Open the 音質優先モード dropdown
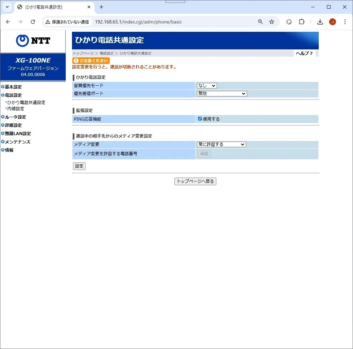 (207, 86)
